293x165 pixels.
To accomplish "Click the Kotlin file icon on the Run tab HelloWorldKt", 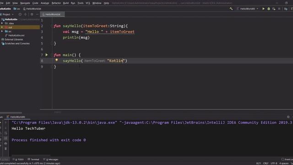I will (x=8, y=117).
